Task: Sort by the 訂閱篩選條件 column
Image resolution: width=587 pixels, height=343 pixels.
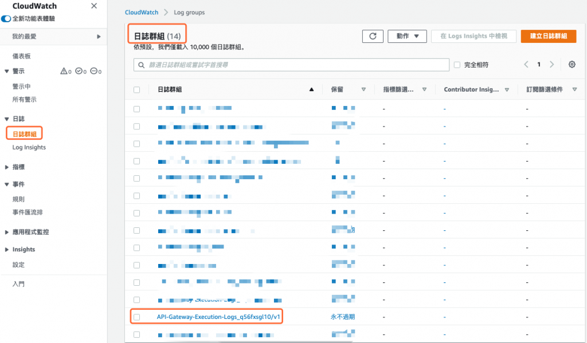Action: click(x=574, y=89)
